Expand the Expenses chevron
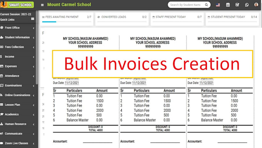Image resolution: width=262 pixels, height=148 pixels. coord(34,66)
